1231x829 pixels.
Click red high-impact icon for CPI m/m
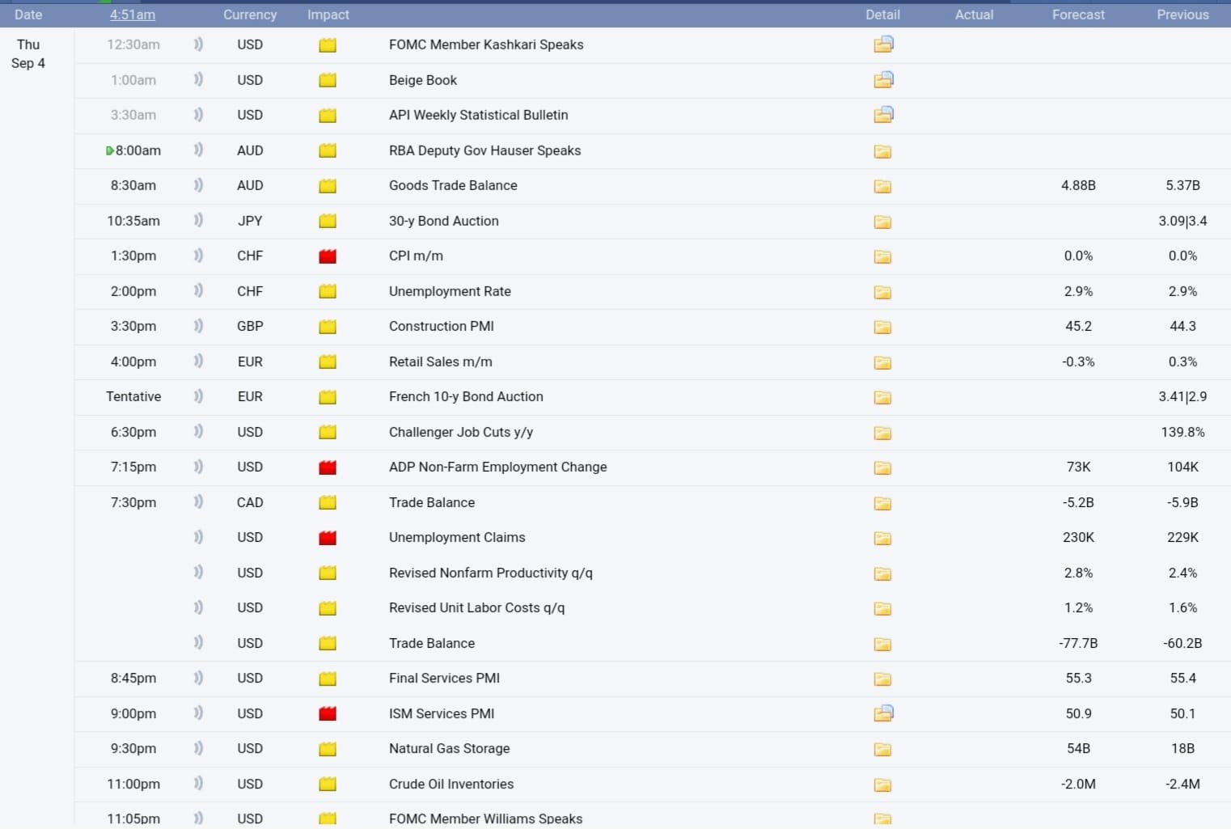[328, 256]
